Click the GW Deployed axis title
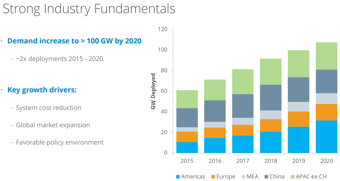Viewport: 340px width, 181px height. 153,91
